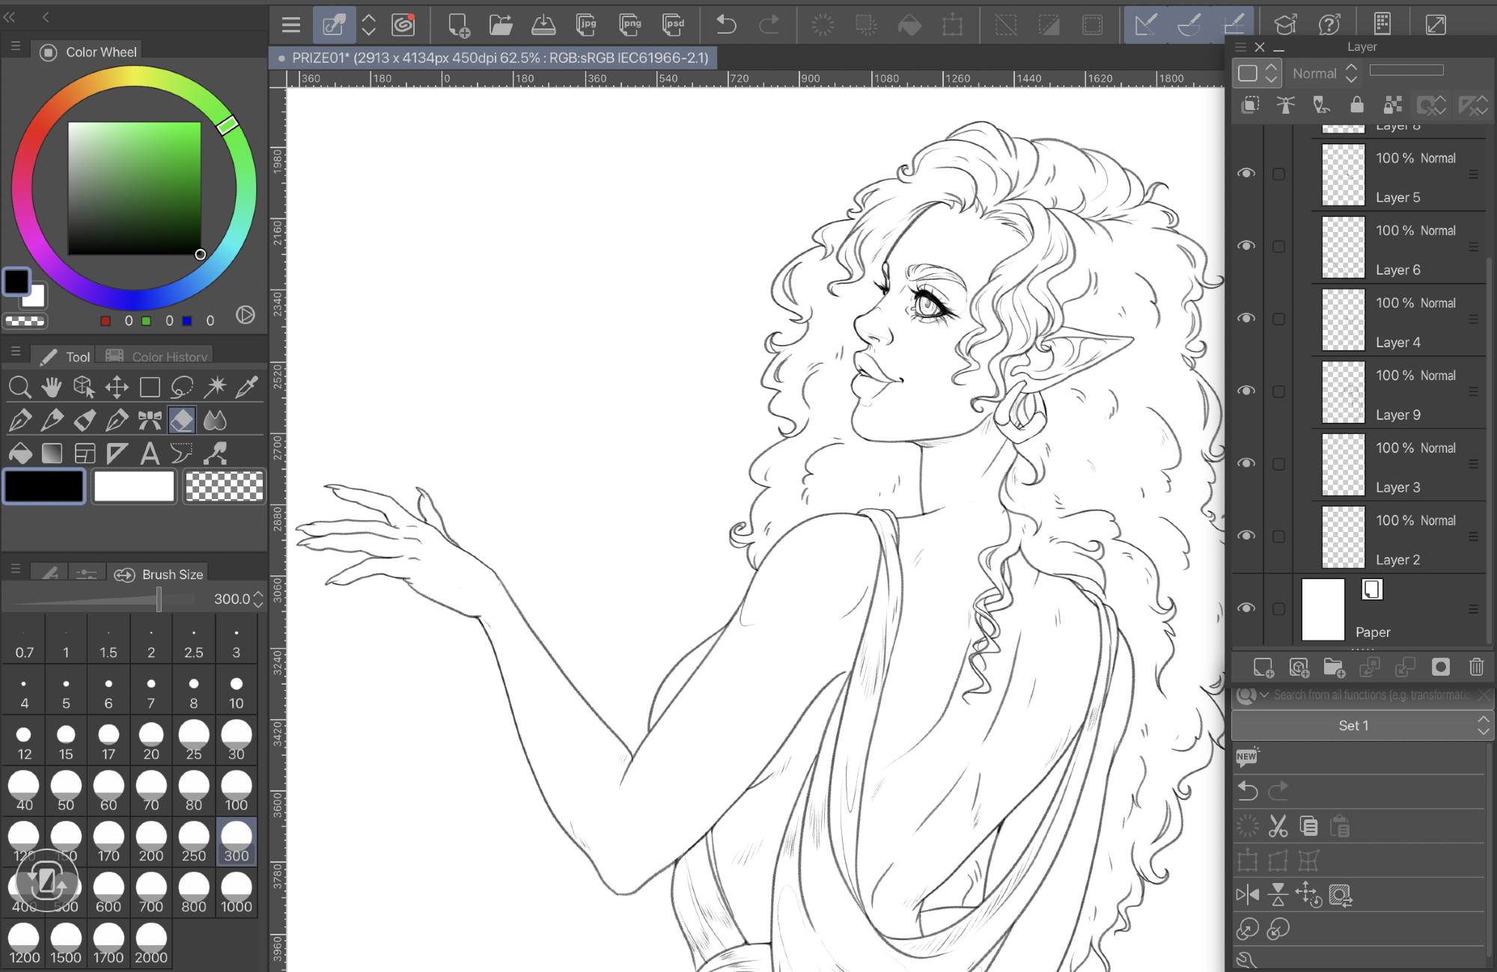Viewport: 1497px width, 972px height.
Task: Choose brush size preset 100
Action: click(x=236, y=791)
